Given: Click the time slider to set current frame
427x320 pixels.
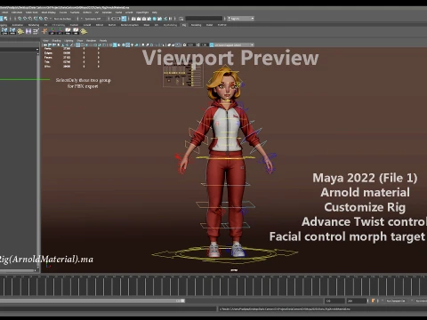Looking at the screenshot, I should (x=213, y=285).
